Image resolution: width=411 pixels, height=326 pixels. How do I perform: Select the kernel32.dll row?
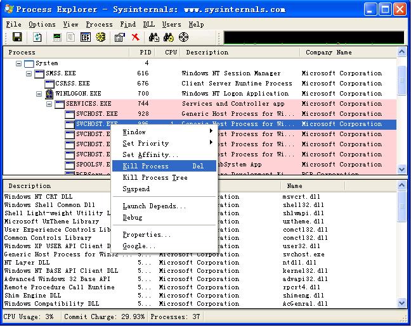pyautogui.click(x=200, y=271)
